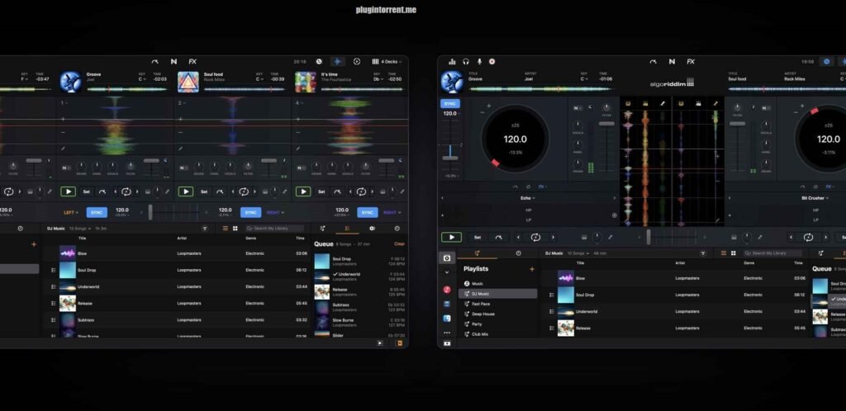The image size is (846, 411).
Task: Select the Blow track in left window
Action: (178, 253)
